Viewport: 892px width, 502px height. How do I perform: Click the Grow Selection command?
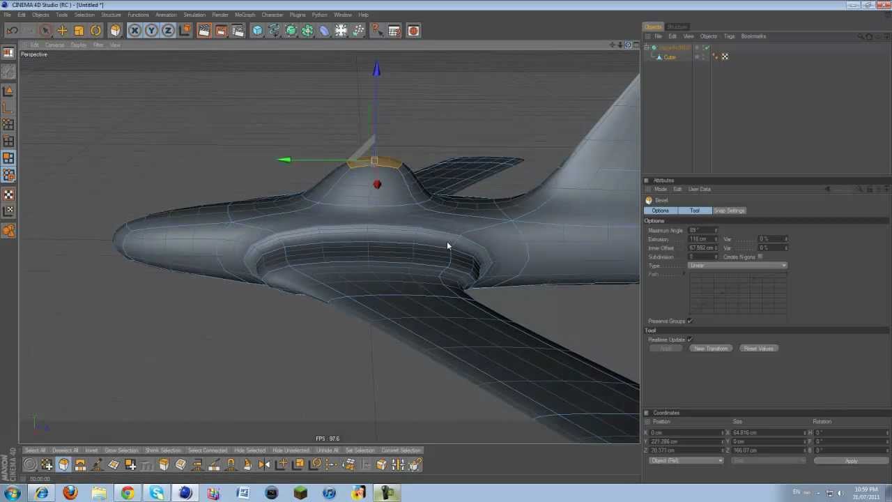(x=121, y=450)
